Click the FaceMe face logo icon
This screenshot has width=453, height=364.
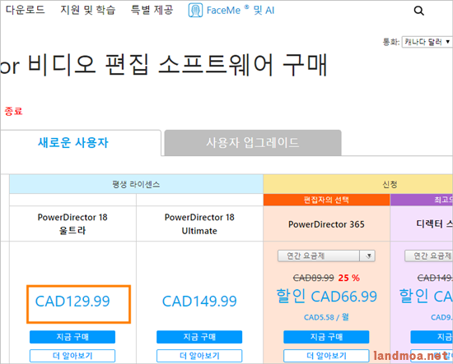click(x=195, y=11)
